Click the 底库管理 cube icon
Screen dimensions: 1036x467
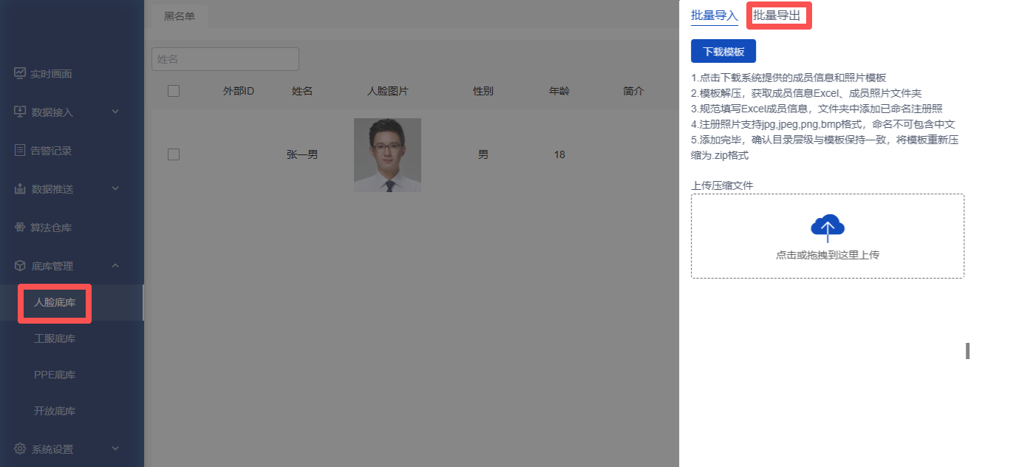[20, 266]
